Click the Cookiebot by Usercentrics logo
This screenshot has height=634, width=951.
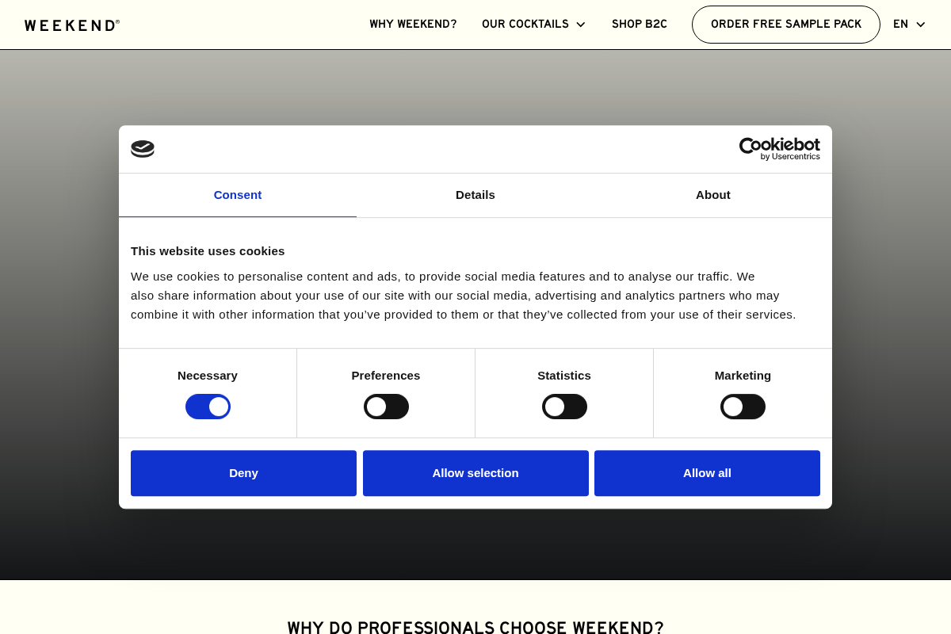coord(779,149)
